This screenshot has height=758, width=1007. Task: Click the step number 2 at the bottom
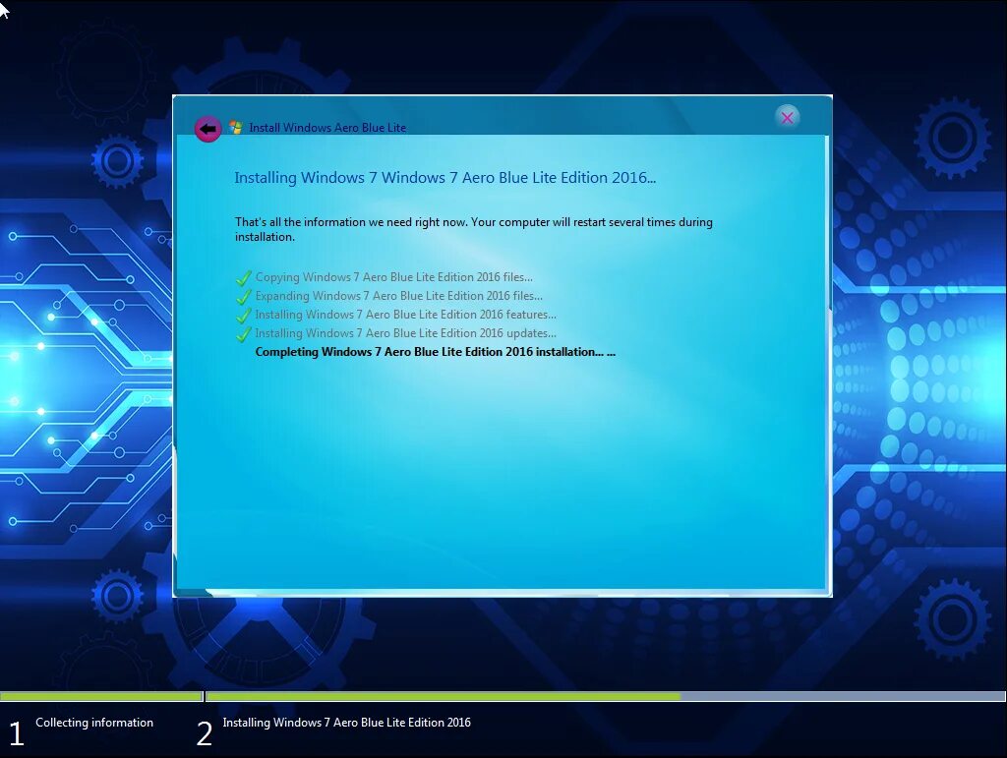(x=205, y=733)
